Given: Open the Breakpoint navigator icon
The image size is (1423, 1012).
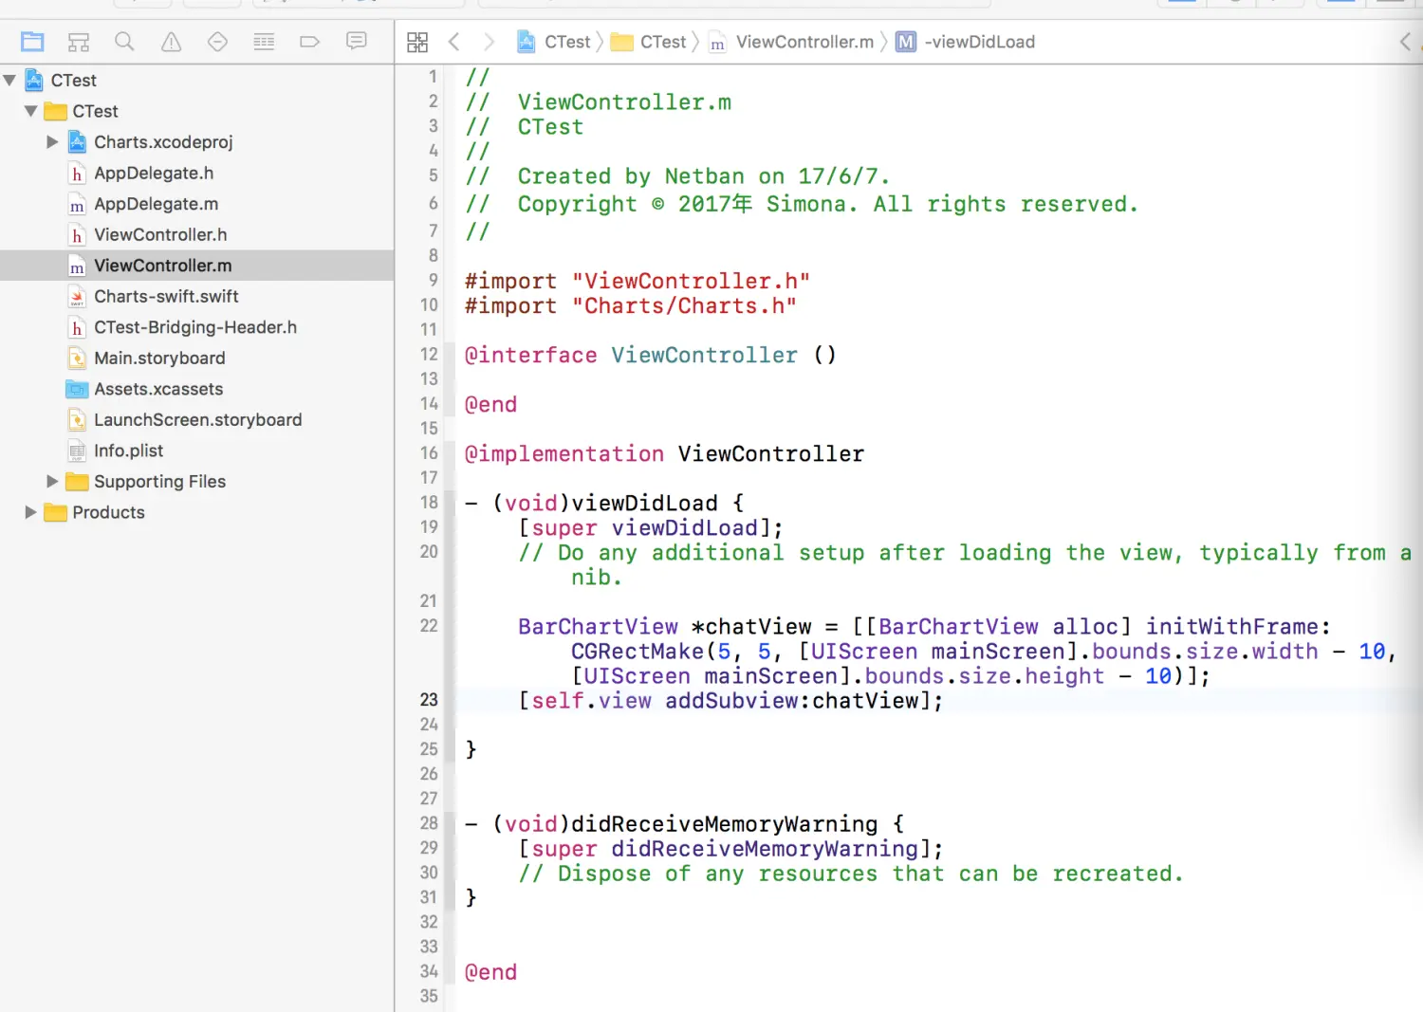Looking at the screenshot, I should tap(309, 42).
